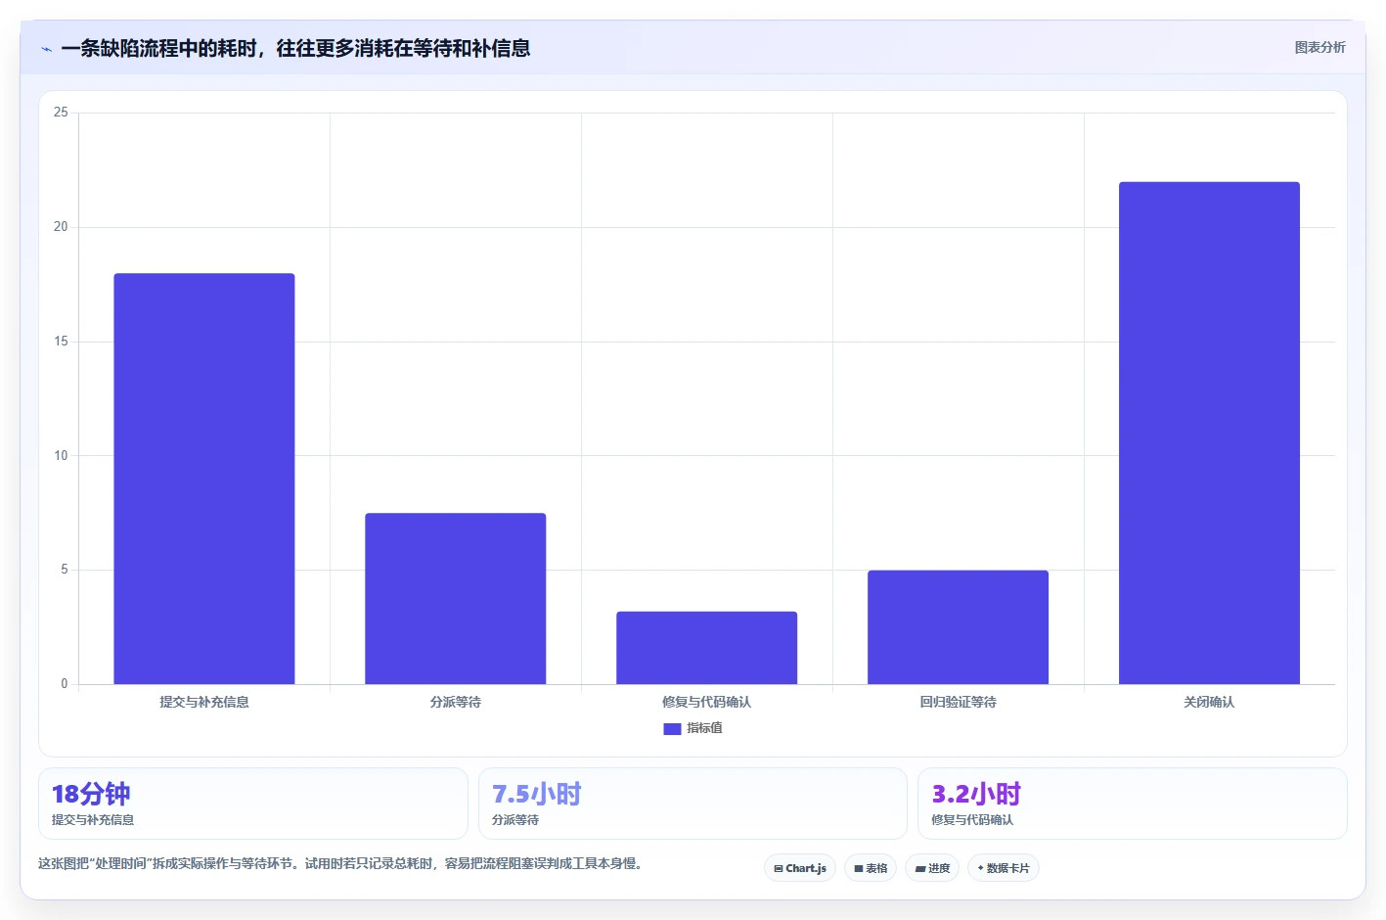This screenshot has width=1386, height=920.
Task: Click the chart title heading text
Action: pos(295,48)
